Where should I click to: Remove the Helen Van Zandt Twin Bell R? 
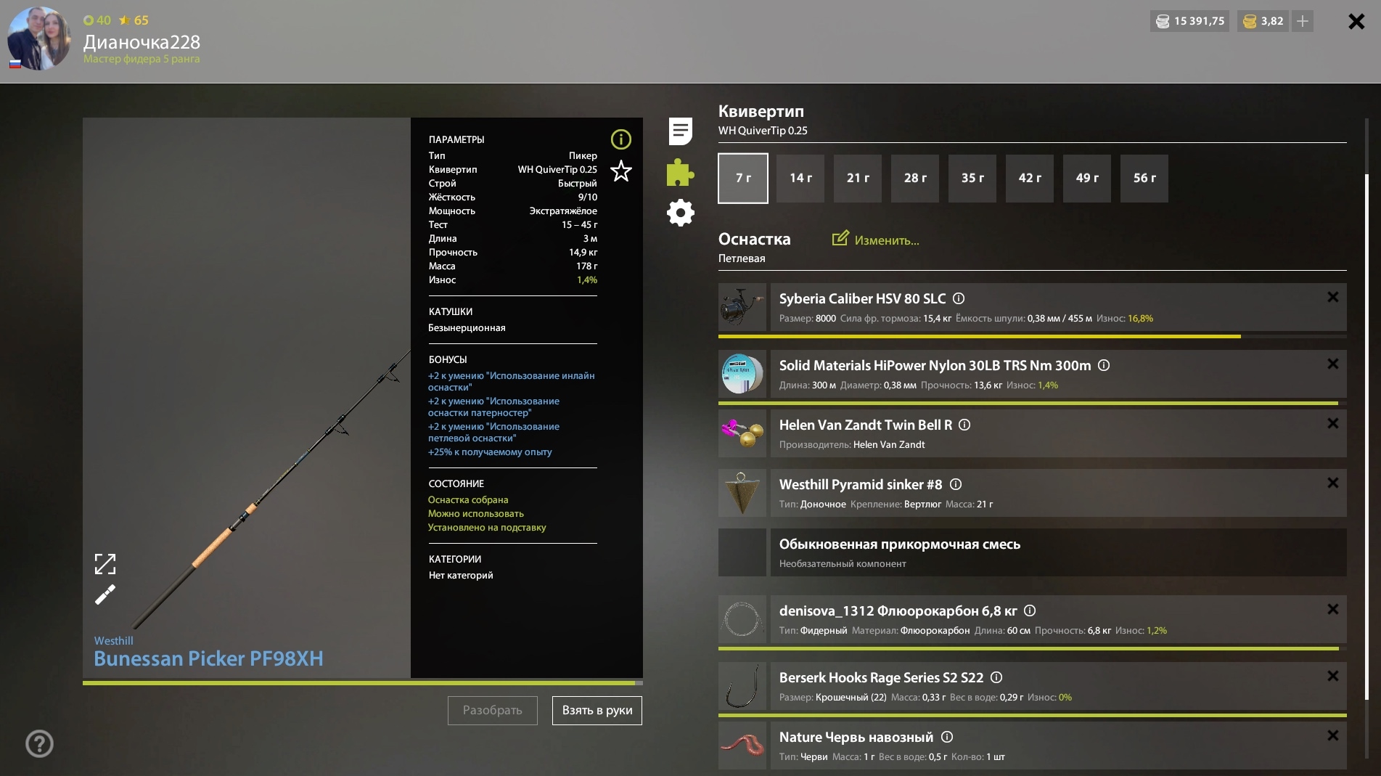coord(1332,423)
